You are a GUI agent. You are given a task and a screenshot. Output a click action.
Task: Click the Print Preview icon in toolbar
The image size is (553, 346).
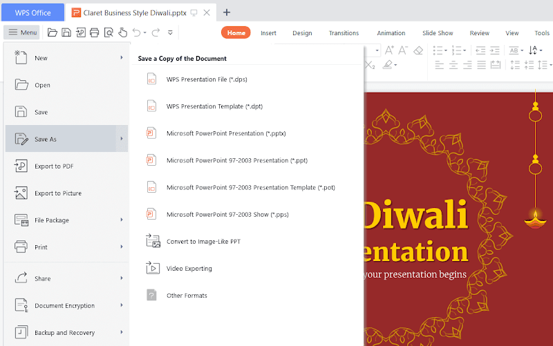click(109, 32)
